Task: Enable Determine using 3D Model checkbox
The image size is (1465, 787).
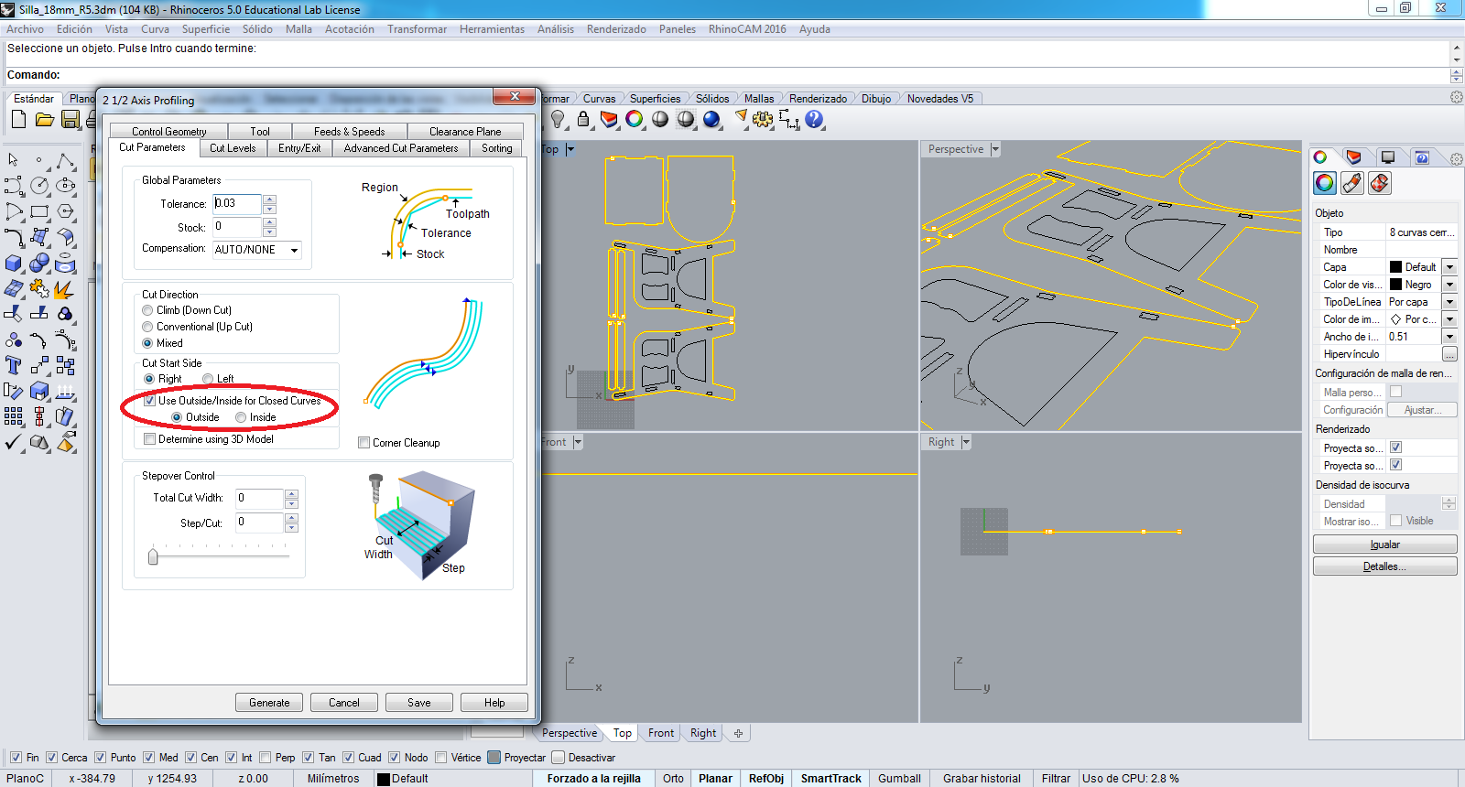Action: click(150, 439)
